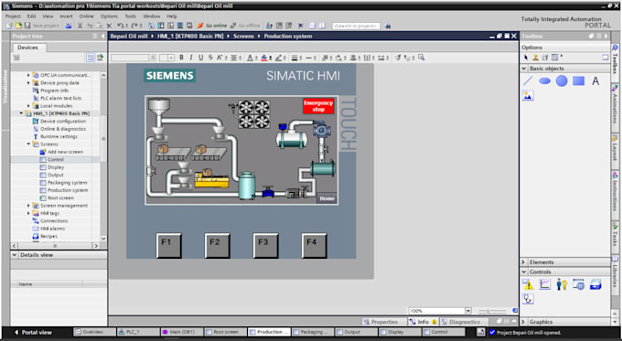Click the F1 function key

(168, 245)
